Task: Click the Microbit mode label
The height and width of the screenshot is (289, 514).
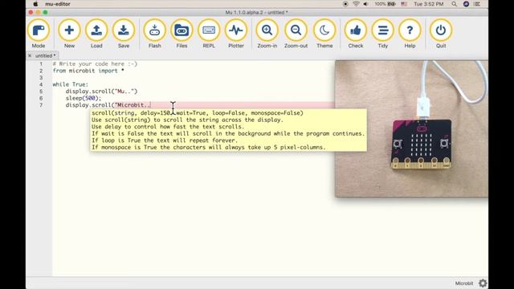Action: click(x=464, y=283)
